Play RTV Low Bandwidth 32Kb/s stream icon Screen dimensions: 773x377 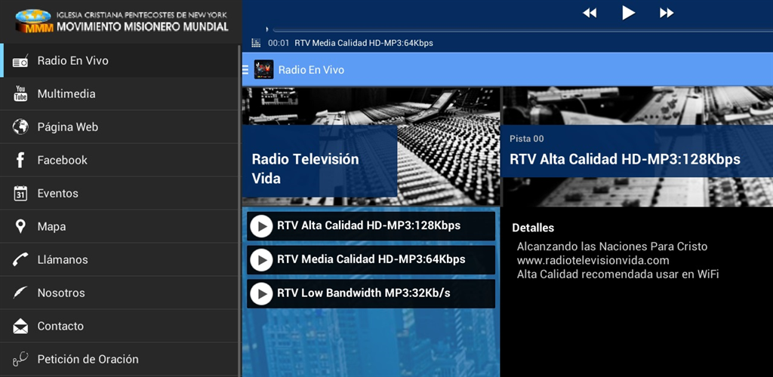(261, 294)
